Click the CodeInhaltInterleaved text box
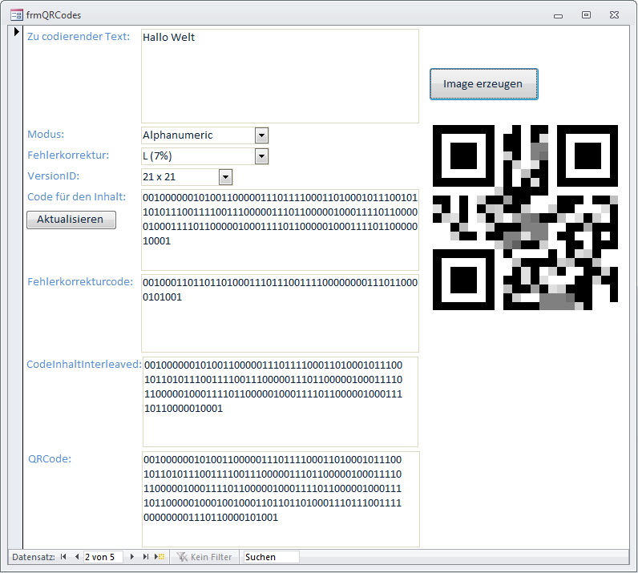The image size is (638, 573). (x=281, y=402)
